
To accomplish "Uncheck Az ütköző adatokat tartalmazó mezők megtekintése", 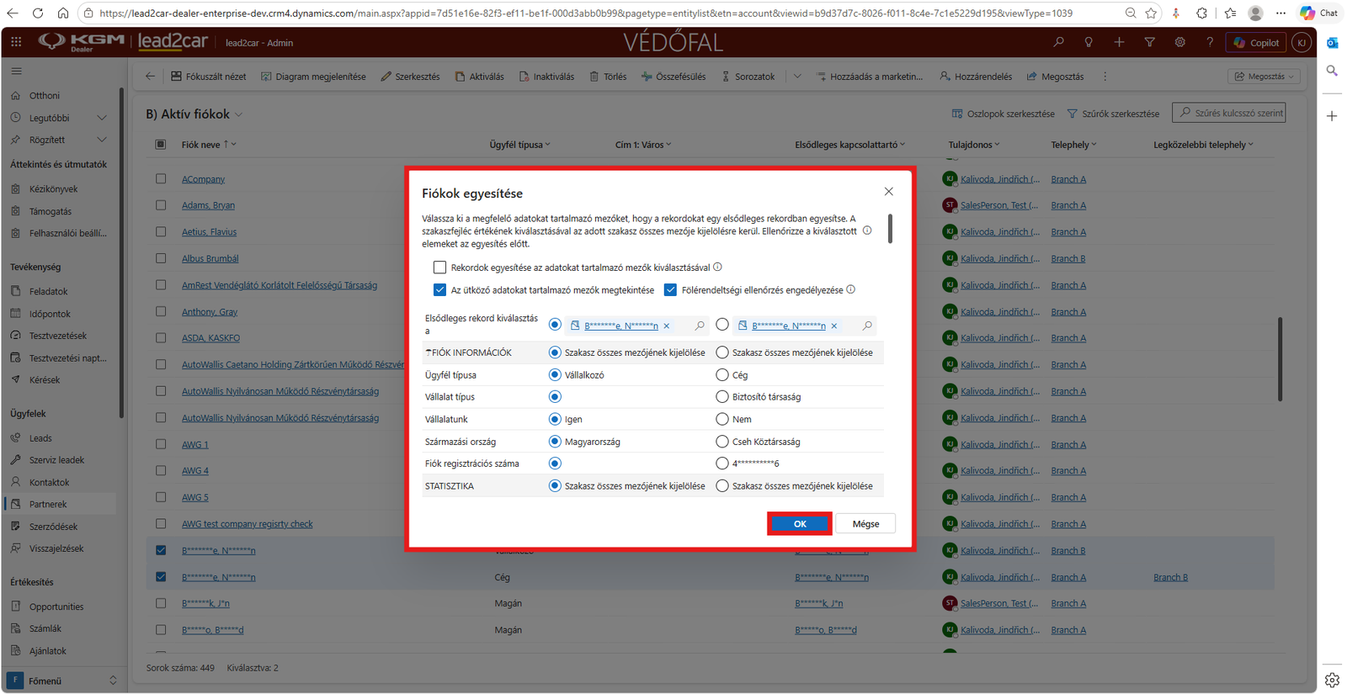I will point(439,289).
